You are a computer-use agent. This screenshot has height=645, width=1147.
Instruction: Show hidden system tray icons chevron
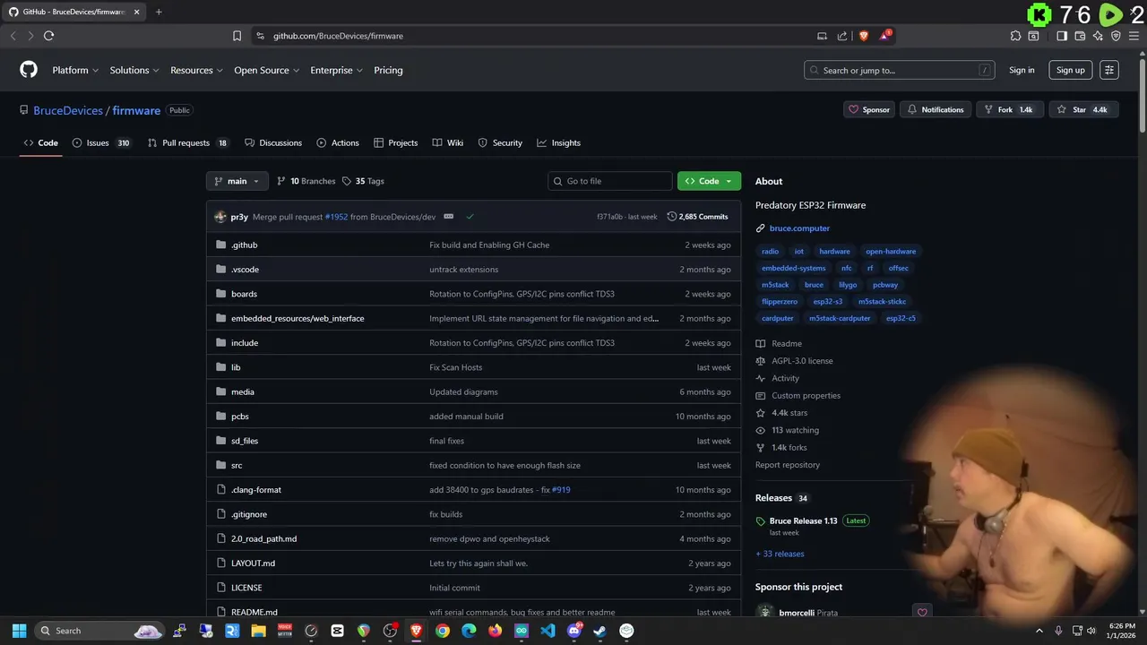point(1040,631)
